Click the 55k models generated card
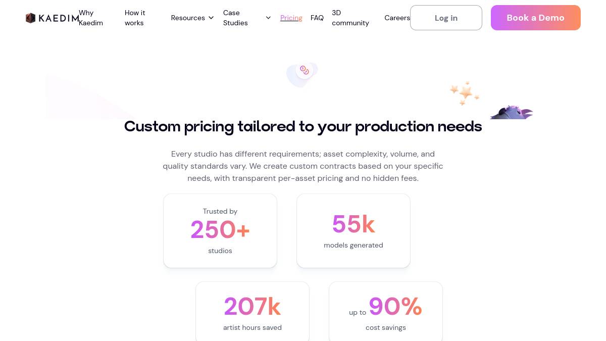 353,231
